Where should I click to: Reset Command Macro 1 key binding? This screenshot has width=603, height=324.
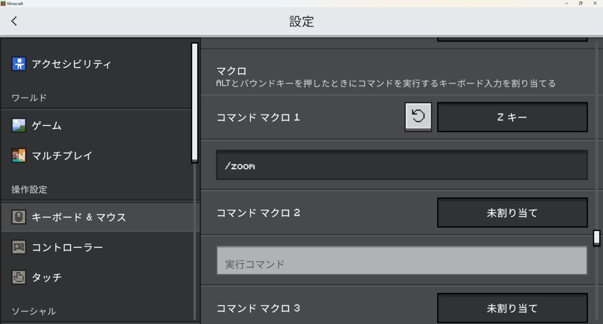[418, 117]
